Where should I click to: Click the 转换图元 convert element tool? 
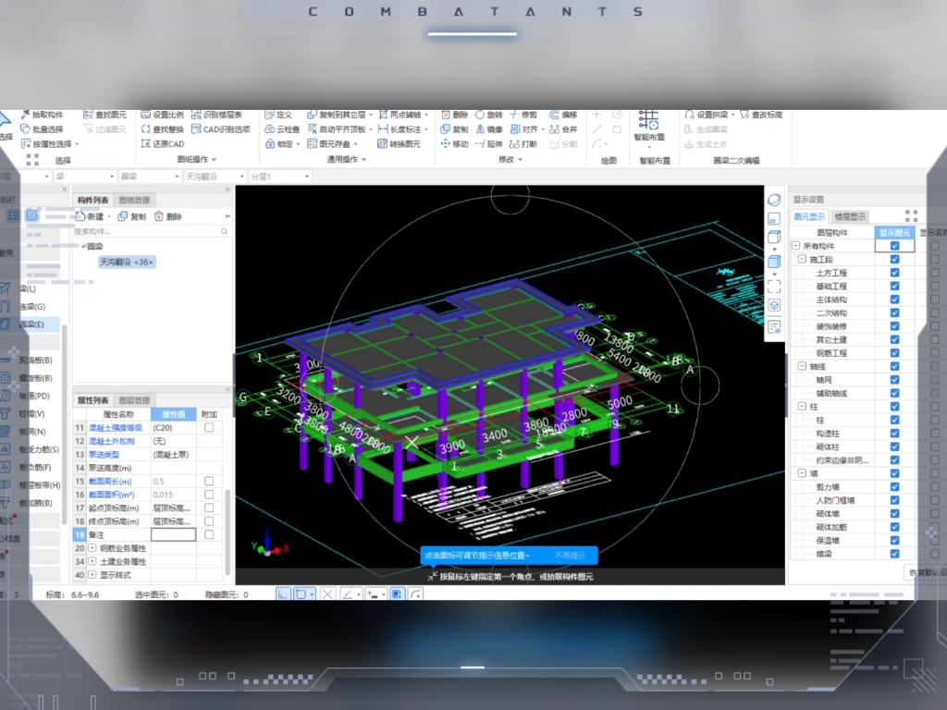coord(399,143)
